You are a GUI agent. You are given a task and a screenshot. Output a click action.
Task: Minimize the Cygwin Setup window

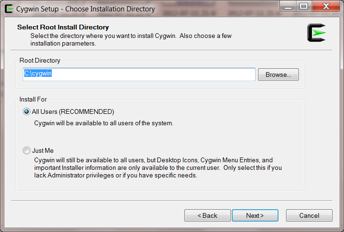[288, 7]
